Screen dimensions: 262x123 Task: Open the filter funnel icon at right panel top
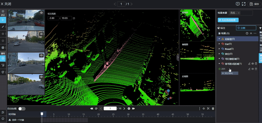pos(260,28)
